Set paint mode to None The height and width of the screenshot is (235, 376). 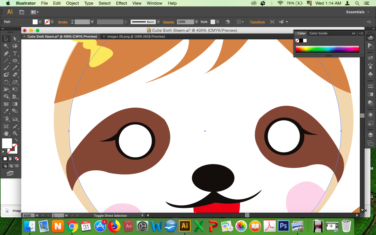(17, 159)
